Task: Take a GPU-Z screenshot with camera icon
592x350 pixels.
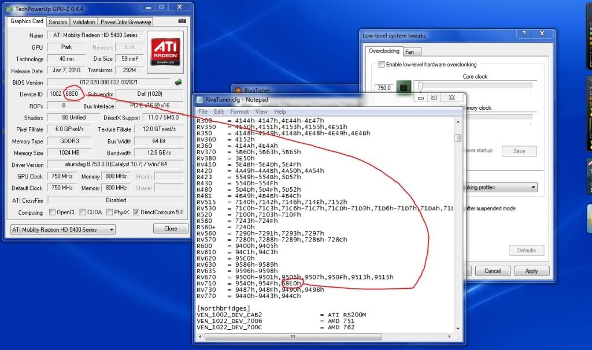Action: click(182, 21)
